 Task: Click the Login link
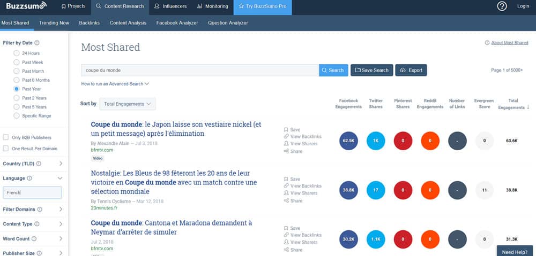tap(523, 6)
